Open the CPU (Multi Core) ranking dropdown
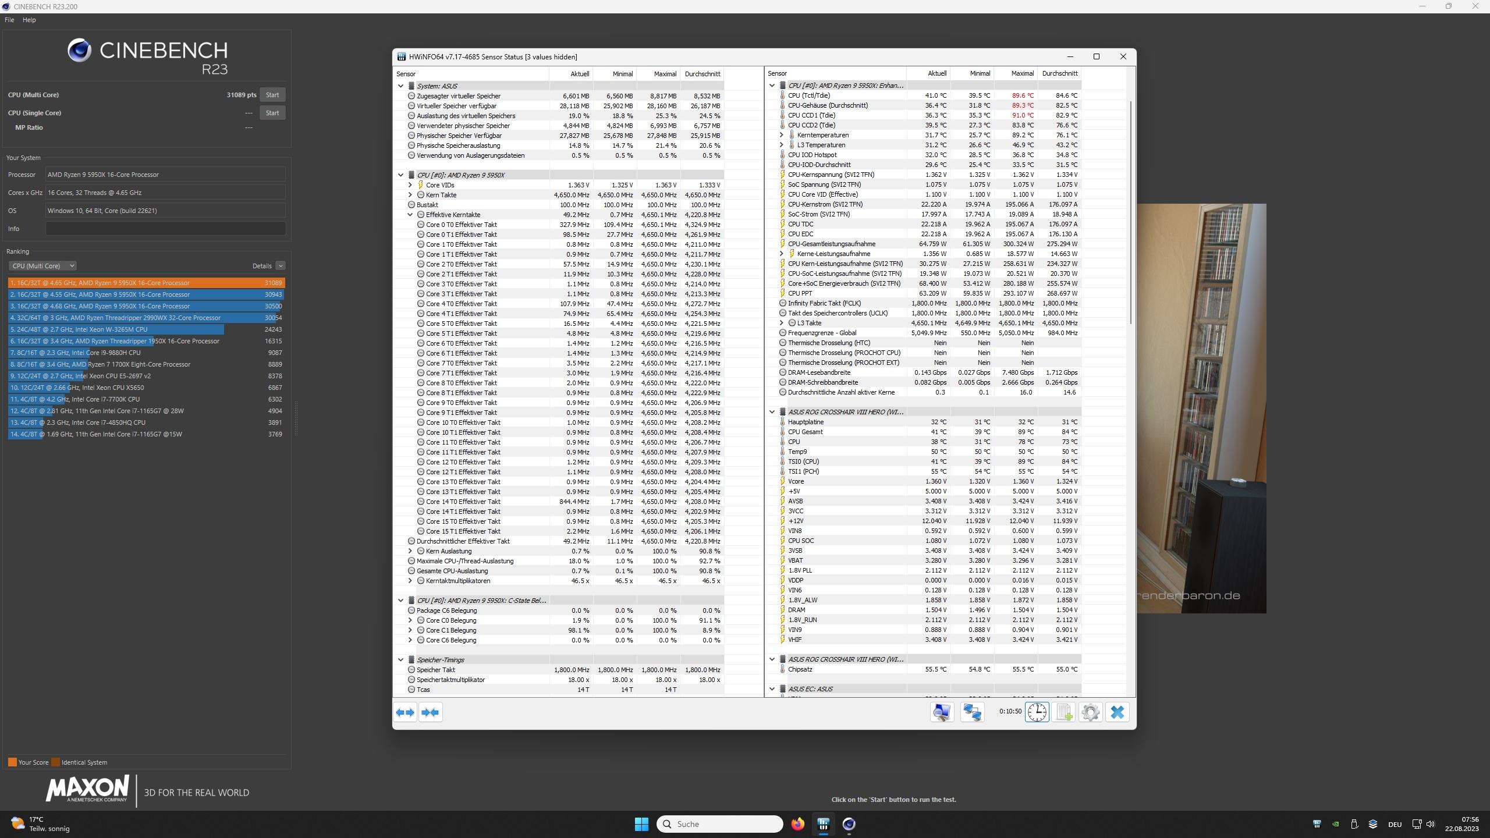Viewport: 1490px width, 838px height. 42,265
